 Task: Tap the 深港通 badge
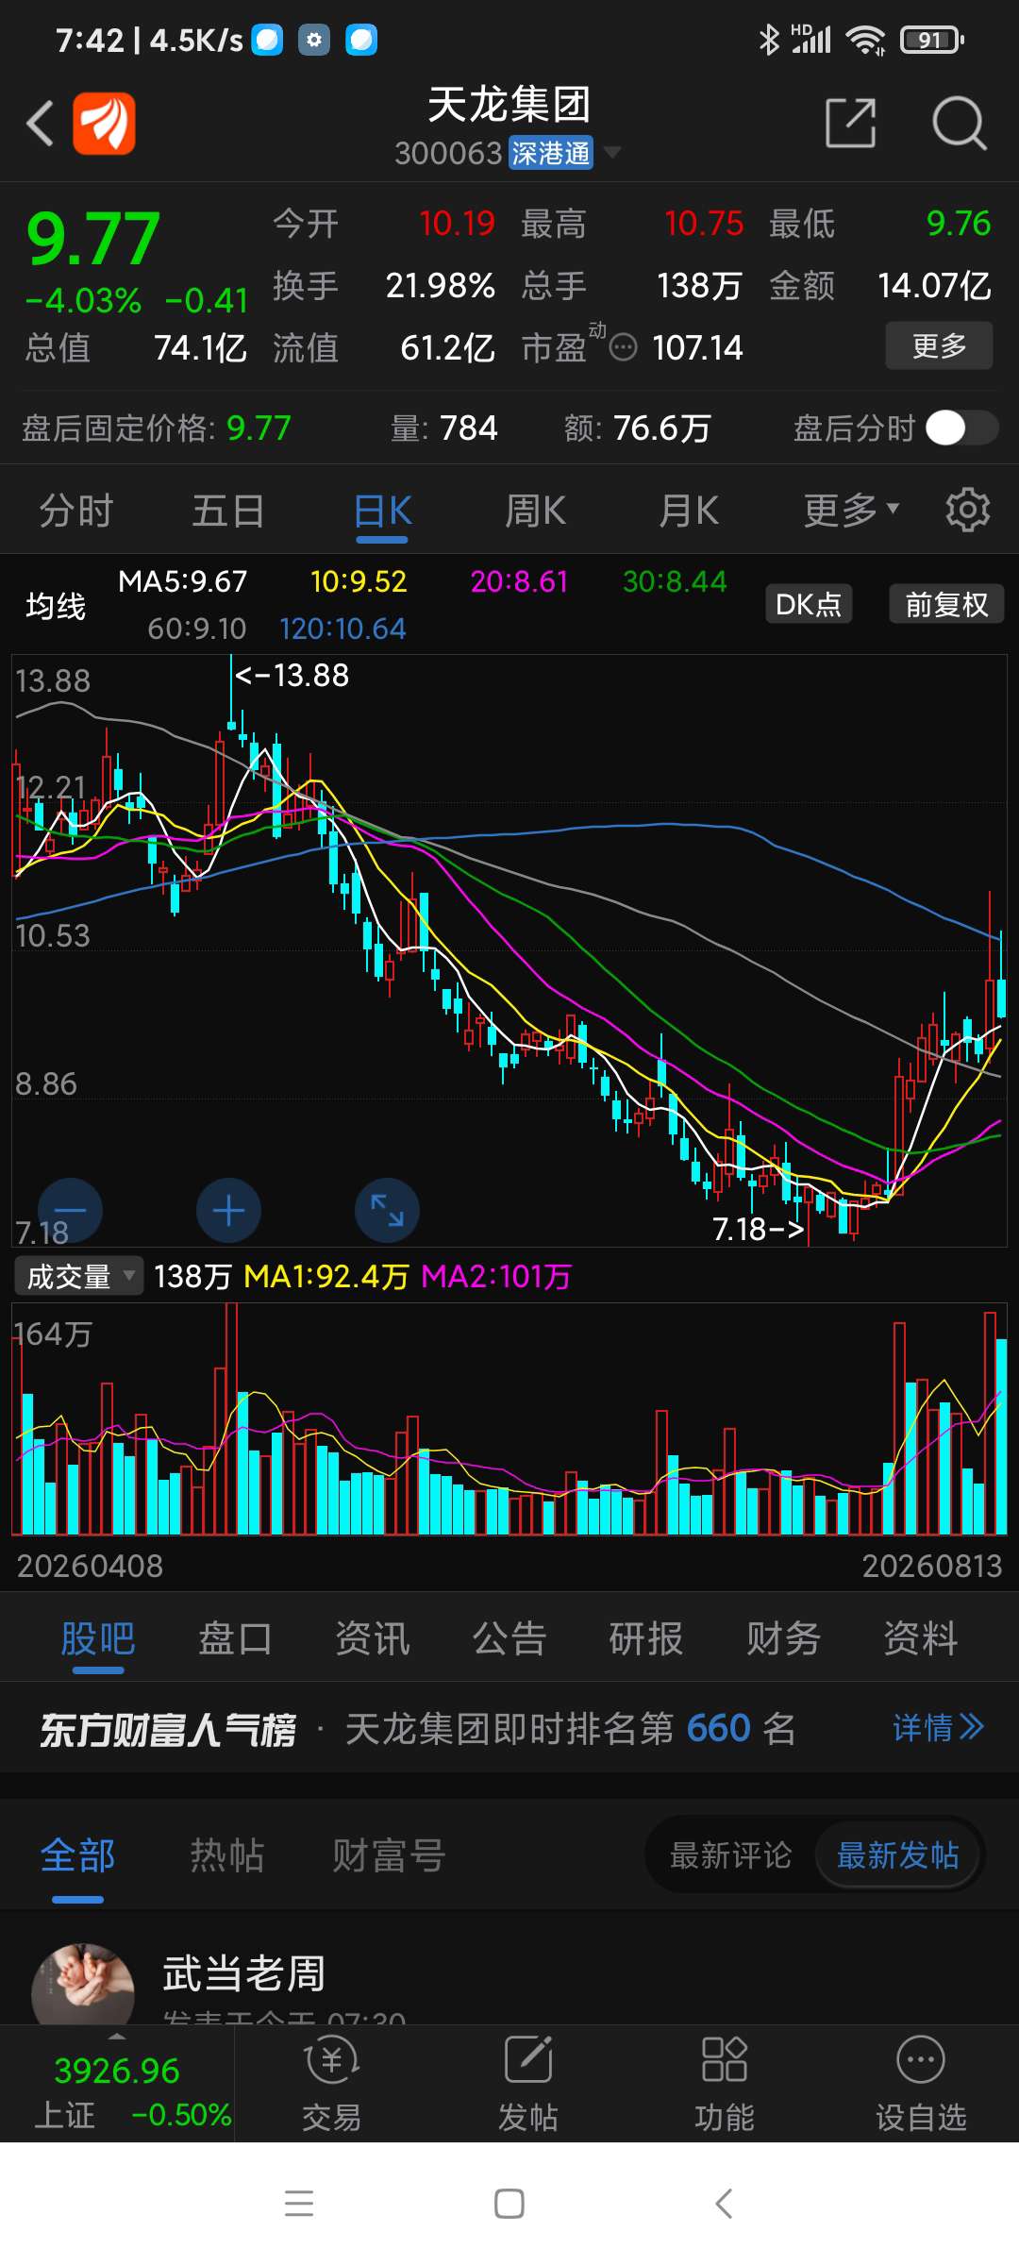click(551, 153)
